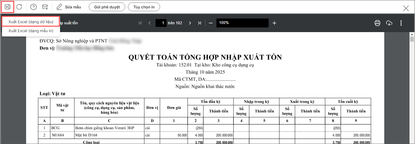Open the three-dot more options menu

click(x=401, y=23)
